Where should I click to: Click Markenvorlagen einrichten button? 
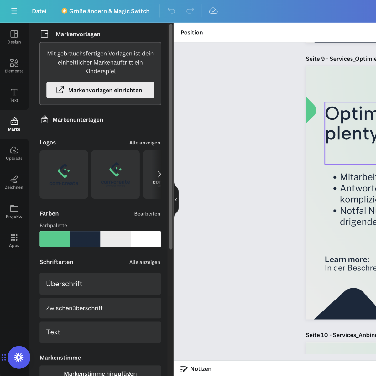click(x=100, y=90)
